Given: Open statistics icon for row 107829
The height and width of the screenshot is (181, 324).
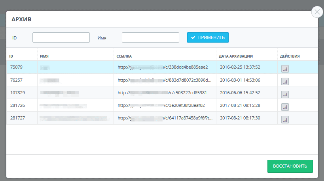Looking at the screenshot, I should (x=285, y=94).
